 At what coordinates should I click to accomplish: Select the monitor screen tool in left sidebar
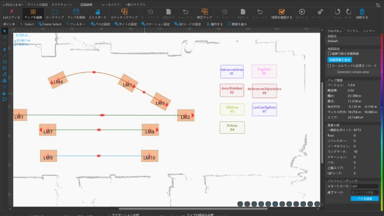4,87
